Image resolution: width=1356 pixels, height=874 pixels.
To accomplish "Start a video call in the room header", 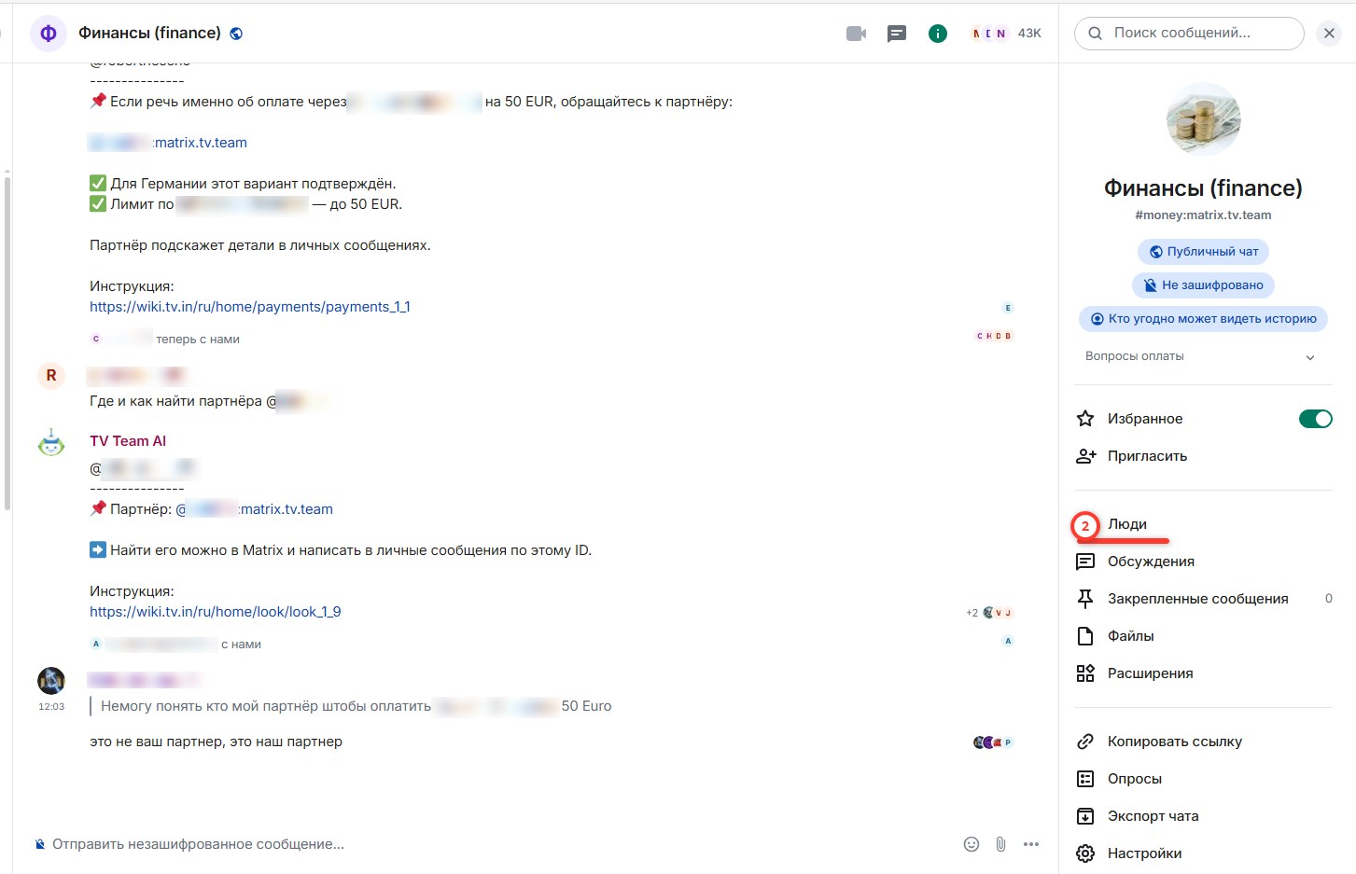I will tap(856, 34).
